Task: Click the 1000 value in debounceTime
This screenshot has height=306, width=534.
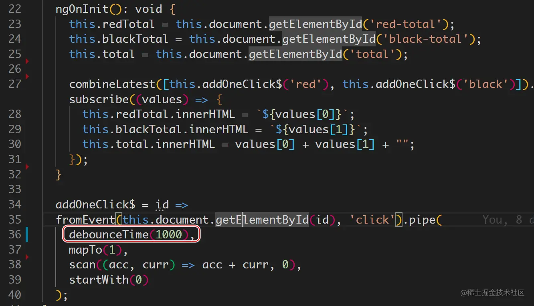Action: [169, 235]
